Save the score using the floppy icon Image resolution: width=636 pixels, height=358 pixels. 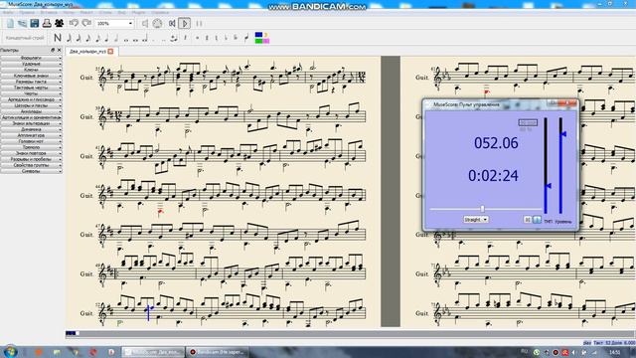pos(35,24)
